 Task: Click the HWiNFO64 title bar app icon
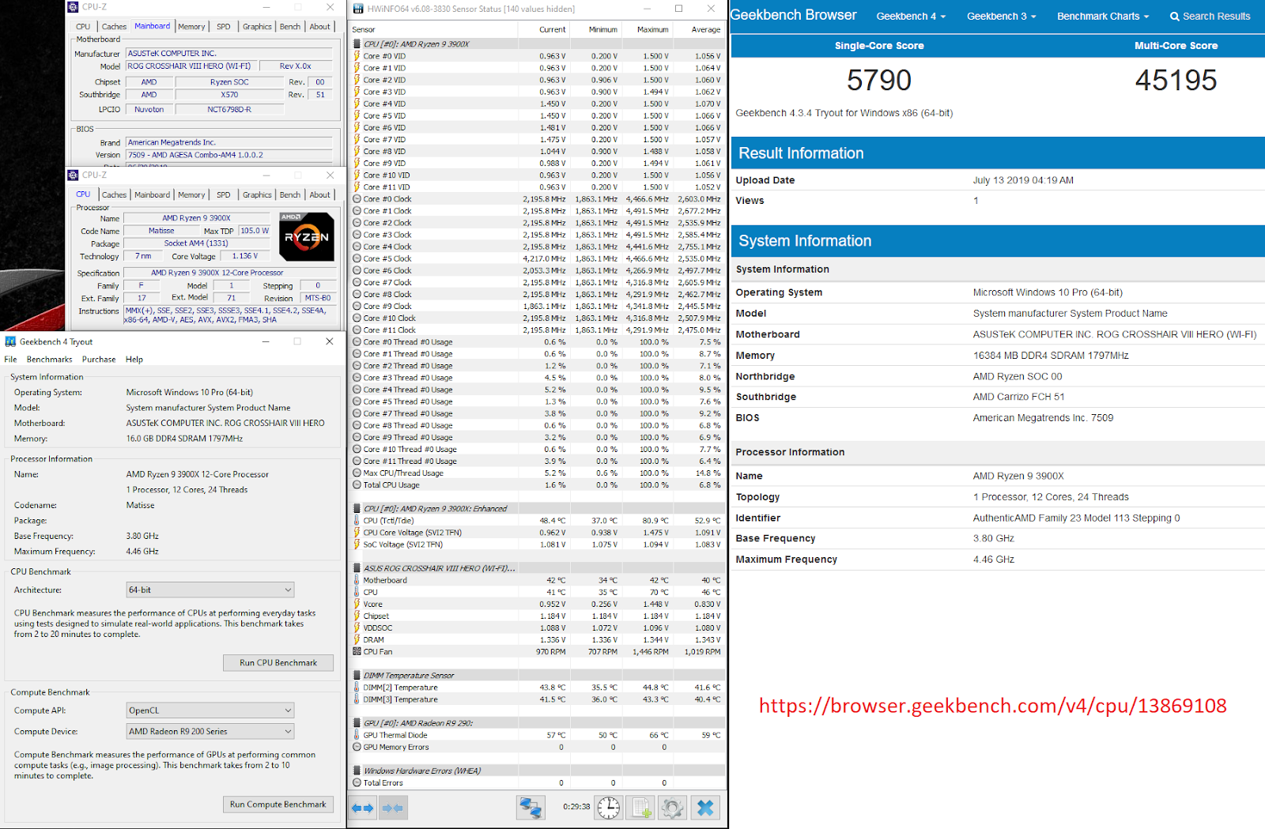pos(358,9)
